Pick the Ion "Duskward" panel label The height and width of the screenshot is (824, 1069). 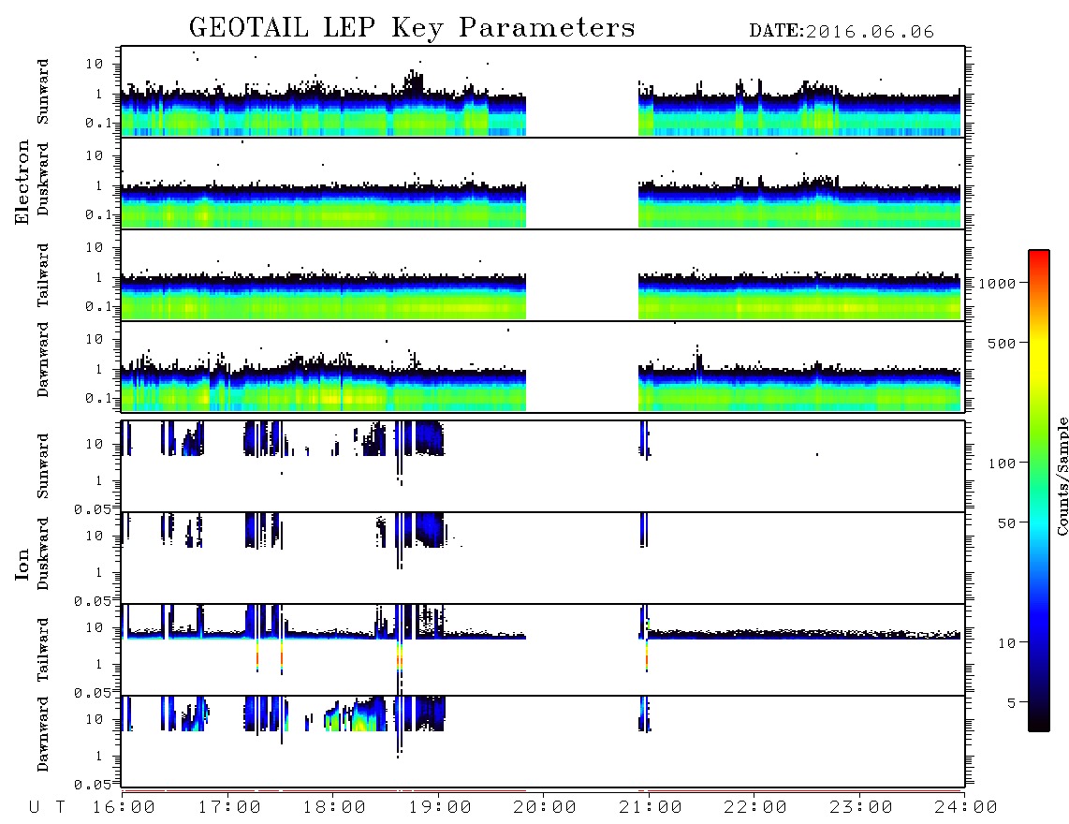(x=43, y=553)
